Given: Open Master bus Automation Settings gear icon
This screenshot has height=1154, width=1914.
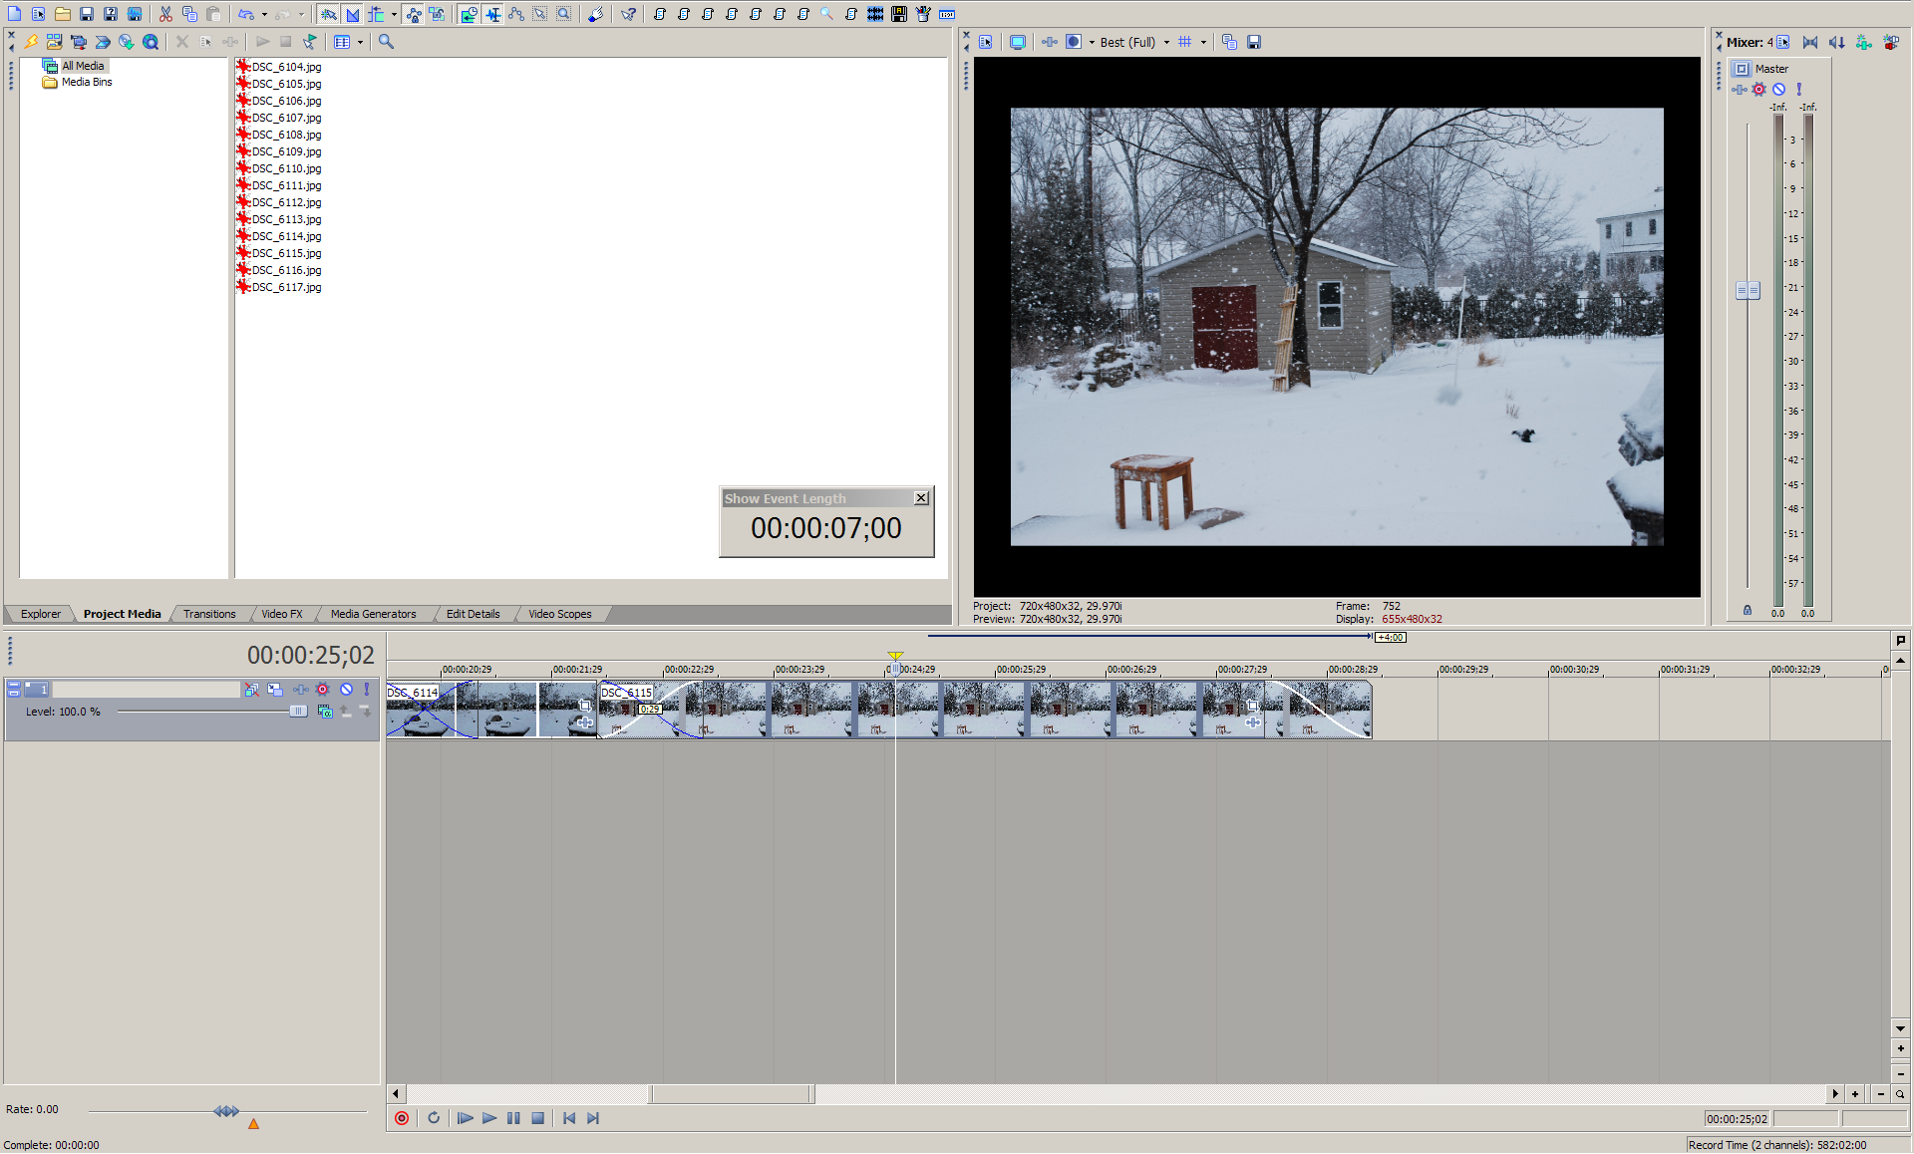Looking at the screenshot, I should coord(1758,89).
